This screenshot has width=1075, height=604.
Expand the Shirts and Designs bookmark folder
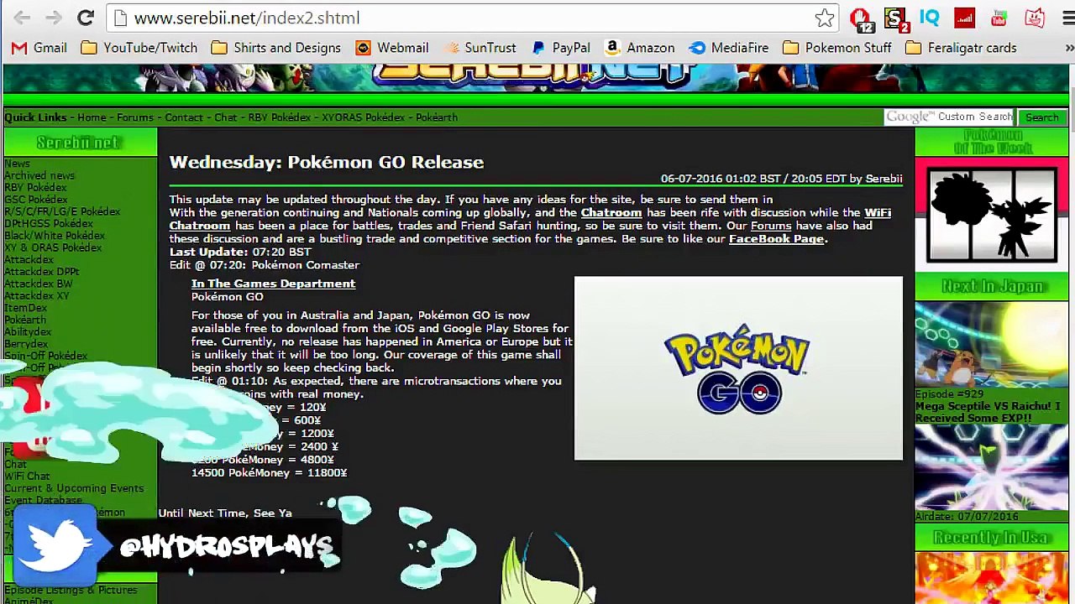pyautogui.click(x=276, y=48)
